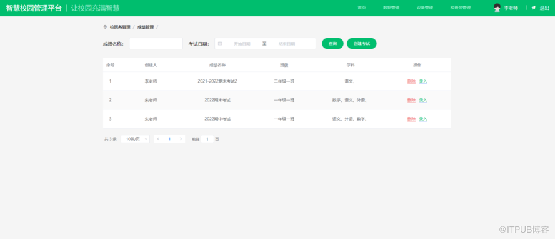Open 首页 in the top navigation
This screenshot has height=239, width=555.
[362, 8]
